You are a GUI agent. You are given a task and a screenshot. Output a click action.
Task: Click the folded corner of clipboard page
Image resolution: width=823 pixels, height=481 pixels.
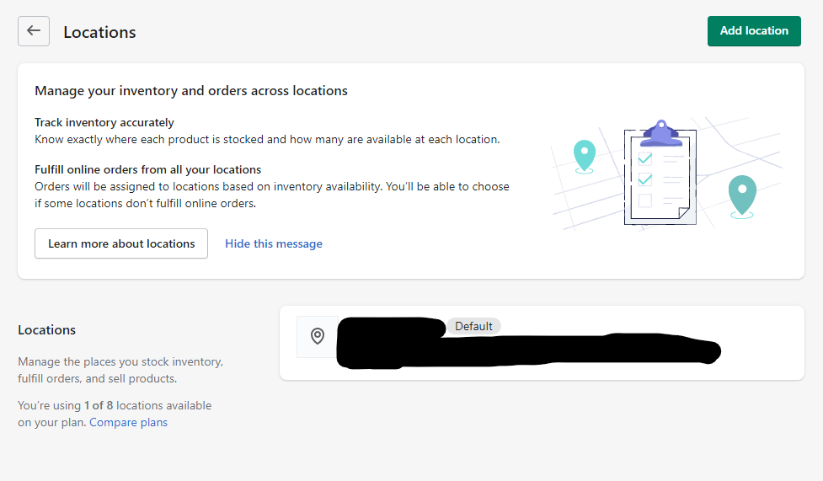pyautogui.click(x=683, y=212)
